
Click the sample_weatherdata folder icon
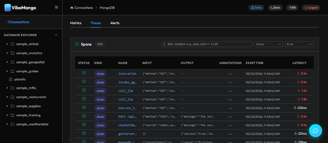click(x=12, y=124)
